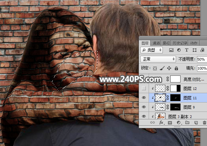Toggle lock transparent pixels icon
This screenshot has height=146, width=207.
coord(155,68)
